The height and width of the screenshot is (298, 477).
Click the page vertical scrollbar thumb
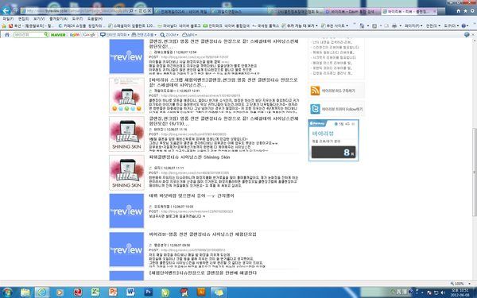(x=475, y=172)
